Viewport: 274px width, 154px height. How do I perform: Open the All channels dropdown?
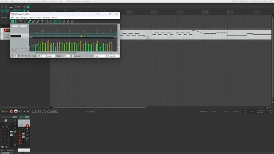pos(113,56)
